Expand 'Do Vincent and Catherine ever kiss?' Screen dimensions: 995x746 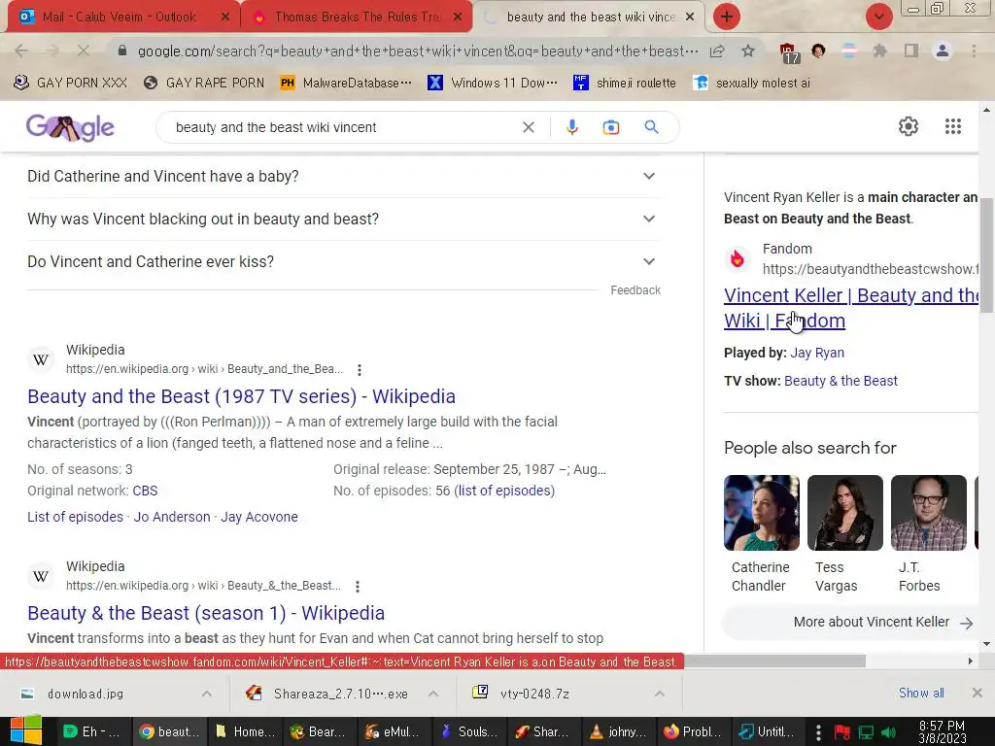[344, 261]
